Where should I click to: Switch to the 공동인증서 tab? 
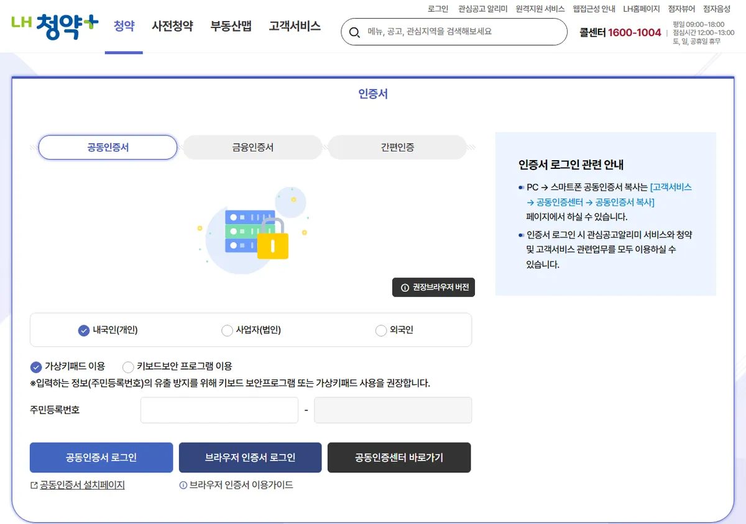tap(108, 148)
